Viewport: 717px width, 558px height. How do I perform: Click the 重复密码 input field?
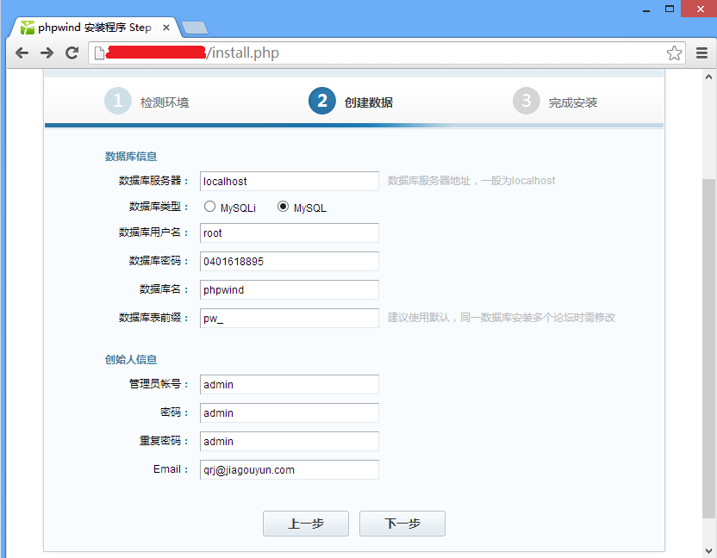tap(290, 442)
